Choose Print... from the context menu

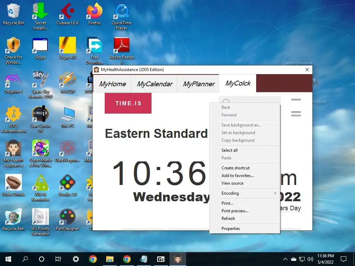click(x=245, y=203)
